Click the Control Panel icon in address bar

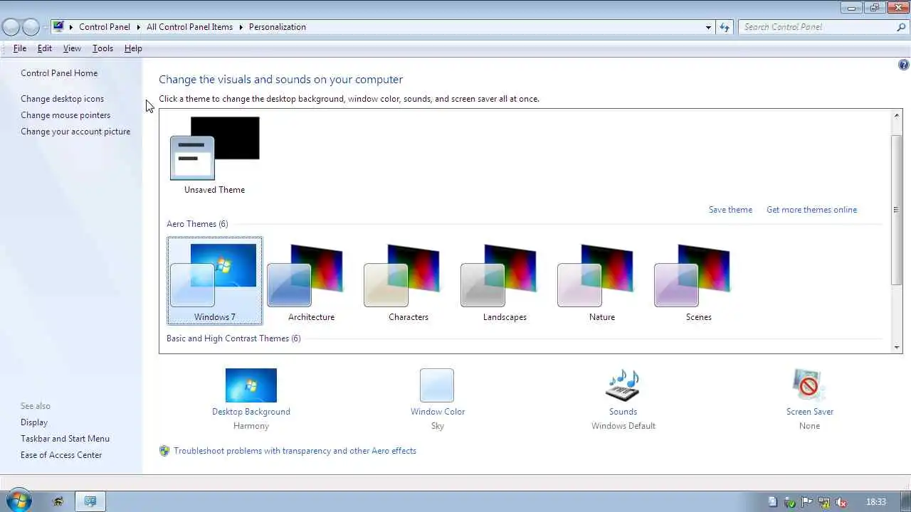click(x=58, y=26)
